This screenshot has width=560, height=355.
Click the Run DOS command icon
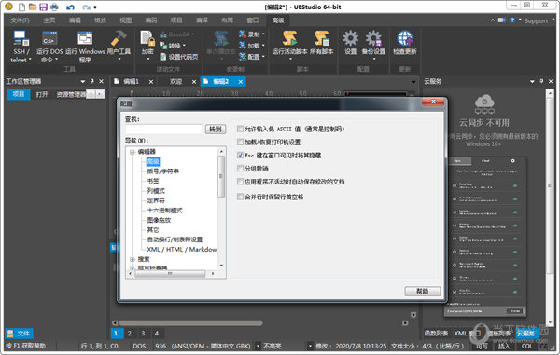[49, 38]
